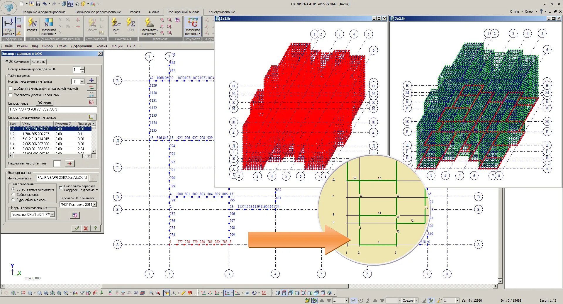Click the list icon beside Список фундаментов
The height and width of the screenshot is (304, 563).
pyautogui.click(x=91, y=117)
